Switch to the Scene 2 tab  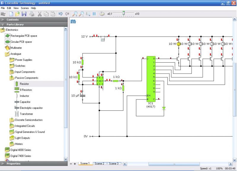pyautogui.click(x=99, y=163)
